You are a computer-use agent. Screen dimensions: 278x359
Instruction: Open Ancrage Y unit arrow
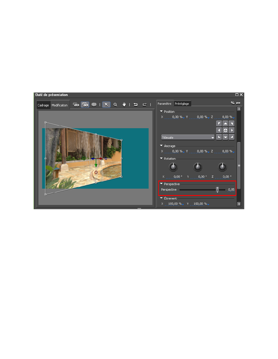(209, 152)
